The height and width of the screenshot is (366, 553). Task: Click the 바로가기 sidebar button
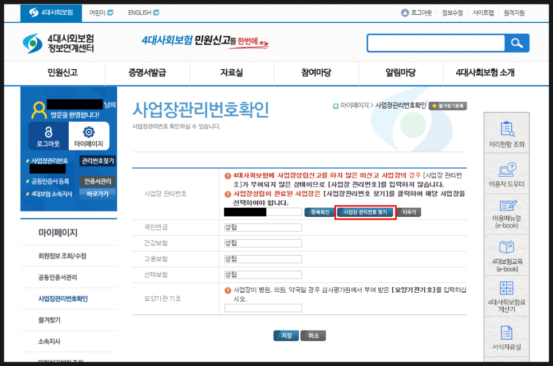[x=98, y=194]
